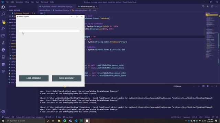220x123 pixels.
Task: Split the editor right
Action: [x=212, y=6]
